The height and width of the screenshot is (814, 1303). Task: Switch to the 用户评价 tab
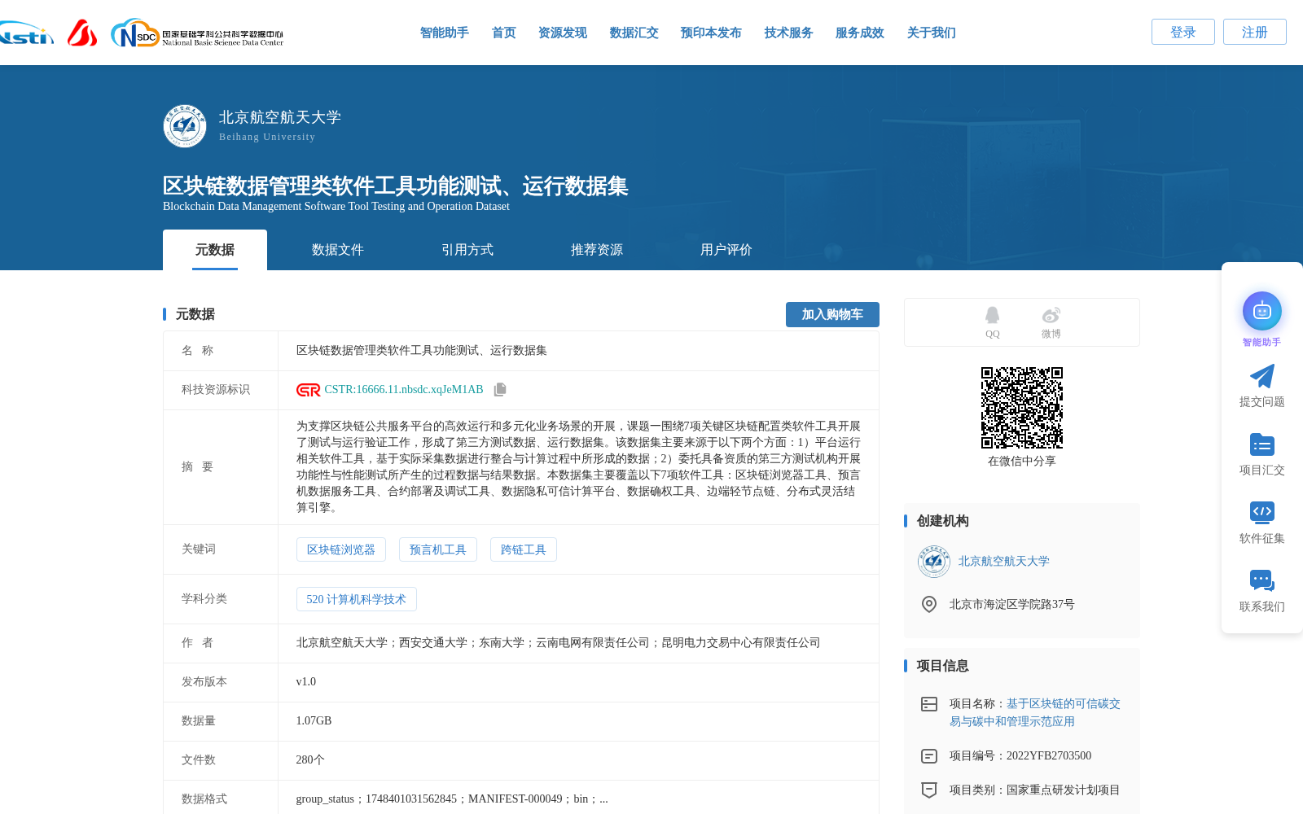click(x=726, y=250)
